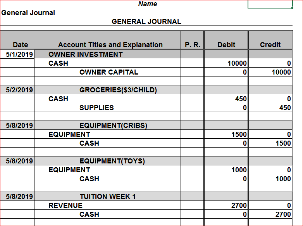Image resolution: width=303 pixels, height=226 pixels.
Task: Select the 5/2/2019 date cell
Action: tap(17, 90)
